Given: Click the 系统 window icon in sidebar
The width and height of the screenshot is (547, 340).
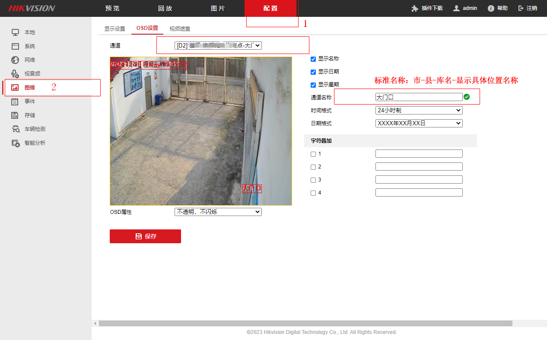Looking at the screenshot, I should pos(15,46).
